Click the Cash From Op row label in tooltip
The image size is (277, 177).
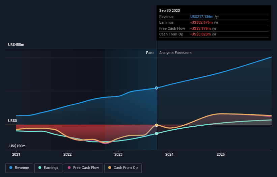click(171, 34)
